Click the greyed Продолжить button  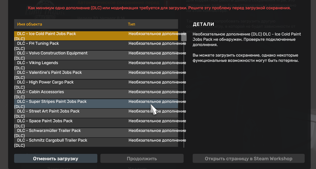pos(142,158)
